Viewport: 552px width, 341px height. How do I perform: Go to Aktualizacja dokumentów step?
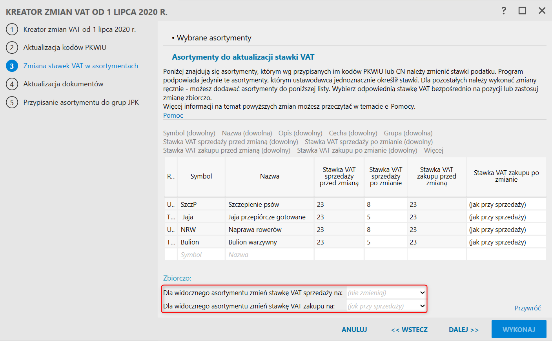[x=63, y=84]
